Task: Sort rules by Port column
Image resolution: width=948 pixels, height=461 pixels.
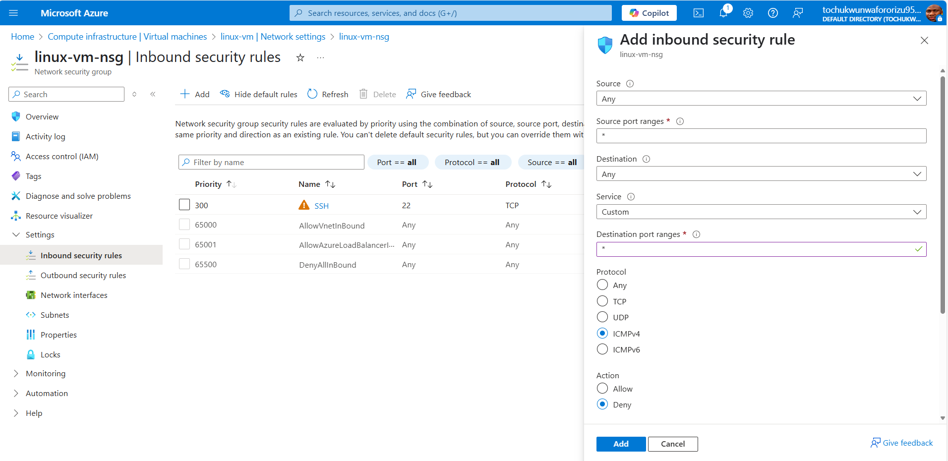Action: 417,184
